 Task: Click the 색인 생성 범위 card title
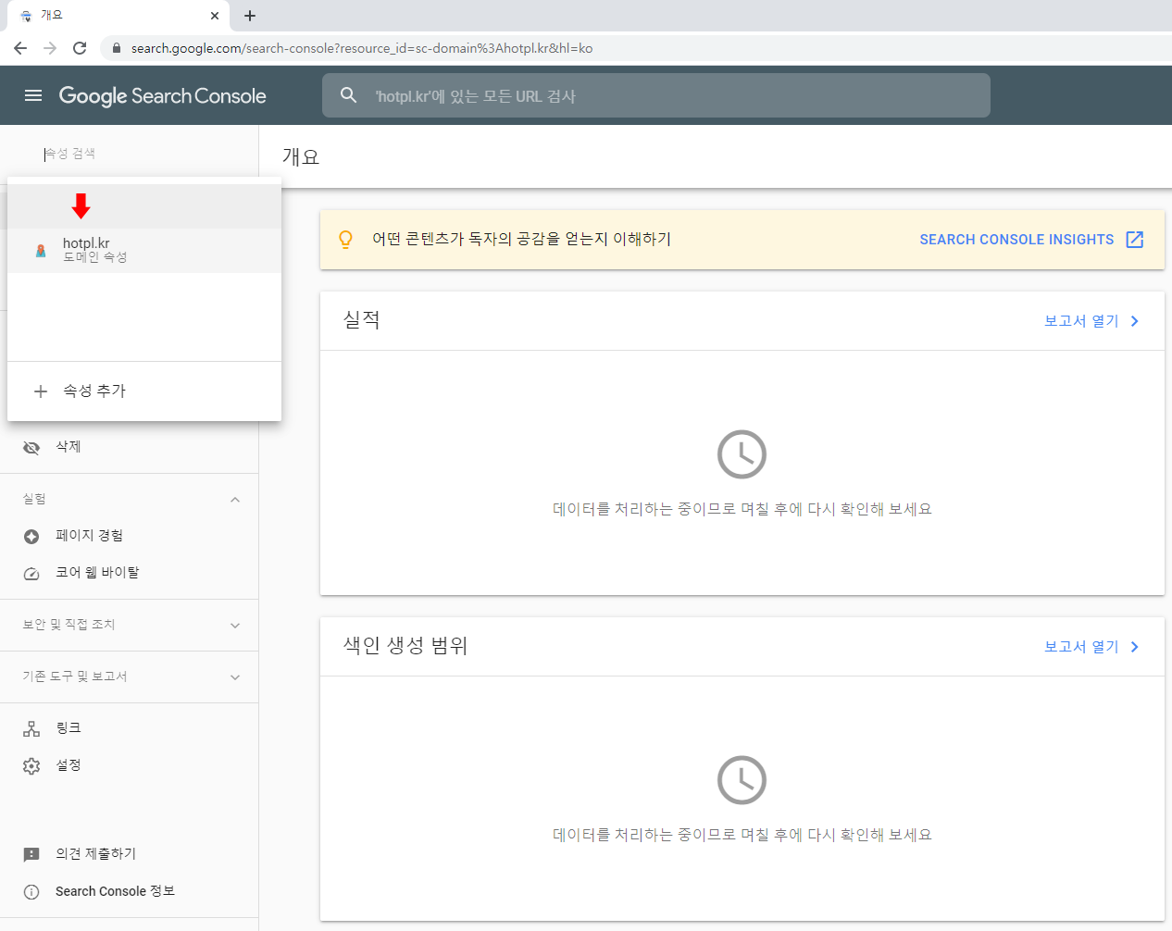point(405,646)
